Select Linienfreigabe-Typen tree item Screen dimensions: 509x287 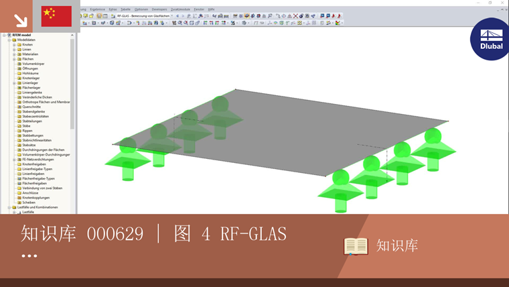(x=37, y=169)
